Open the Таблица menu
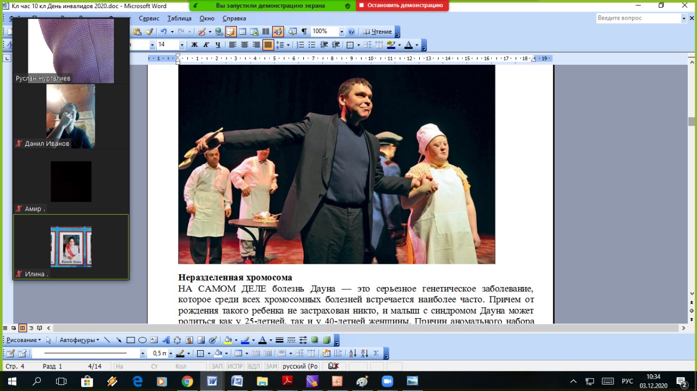This screenshot has width=697, height=391. click(179, 18)
